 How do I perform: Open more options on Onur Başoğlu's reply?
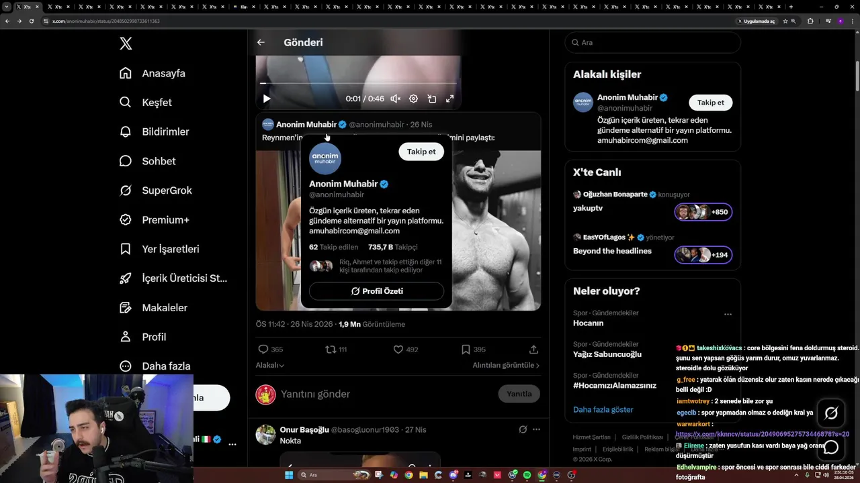tap(536, 429)
